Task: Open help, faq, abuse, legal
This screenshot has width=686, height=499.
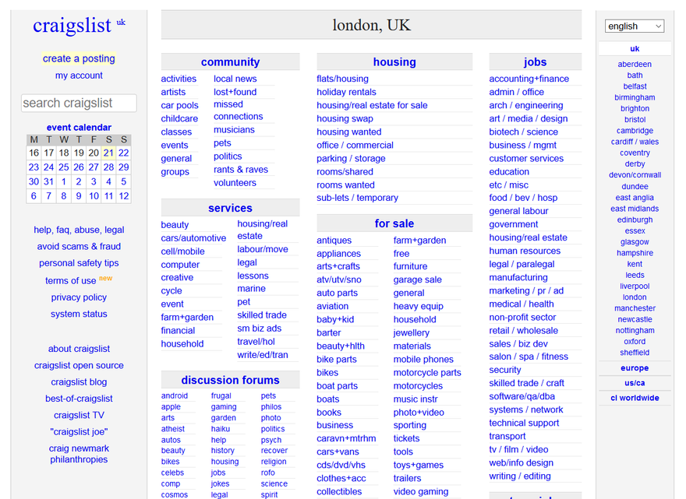Action: coord(79,230)
